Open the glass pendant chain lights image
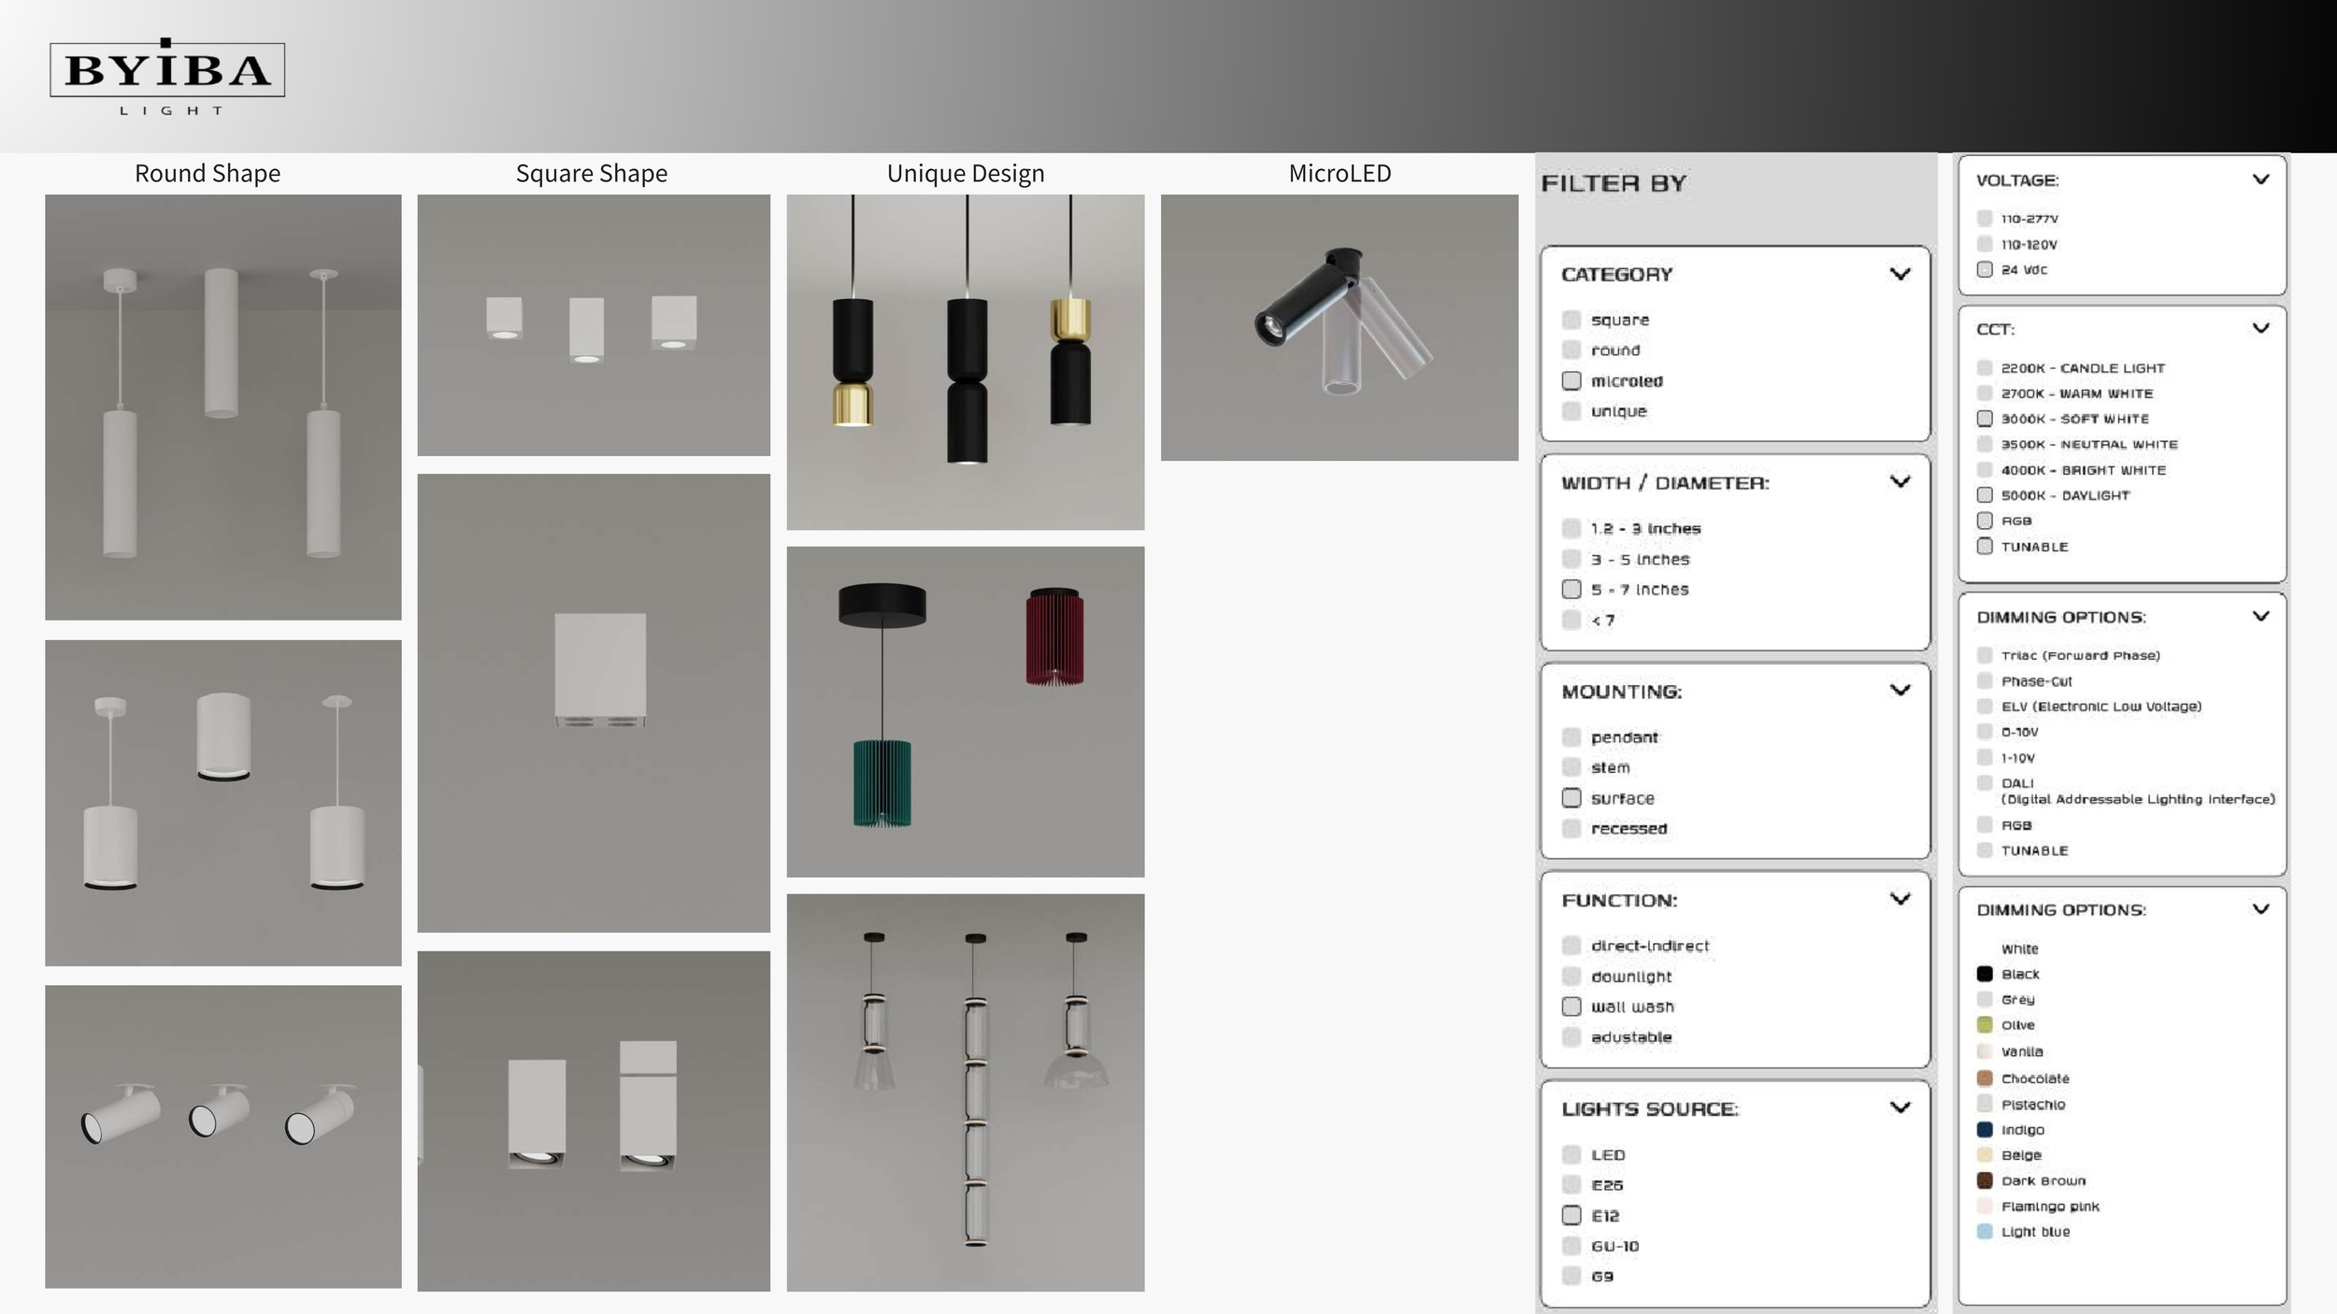Screen dimensions: 2337x1314 point(965,1092)
